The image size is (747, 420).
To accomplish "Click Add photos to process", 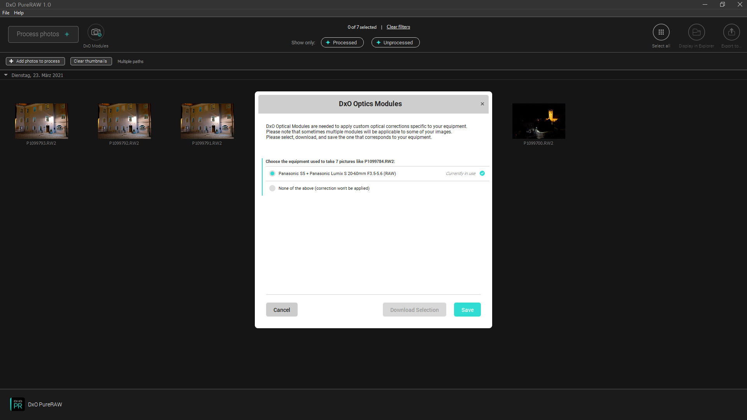I will click(35, 61).
